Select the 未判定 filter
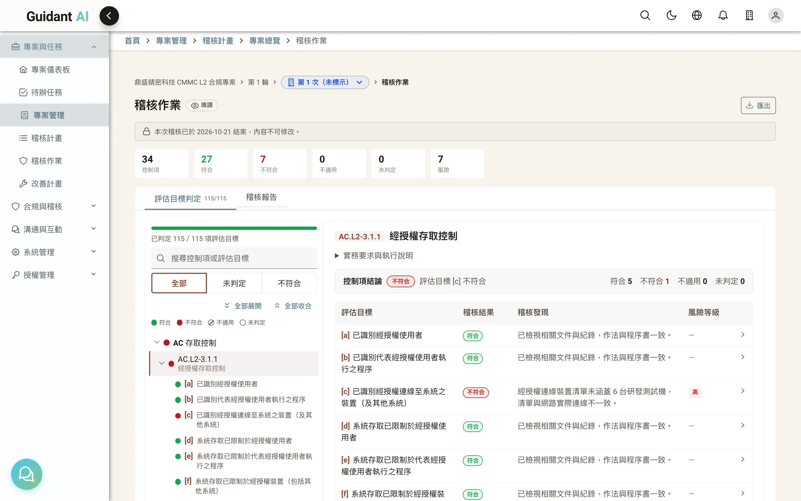Viewport: 801px width, 501px height. pyautogui.click(x=234, y=283)
